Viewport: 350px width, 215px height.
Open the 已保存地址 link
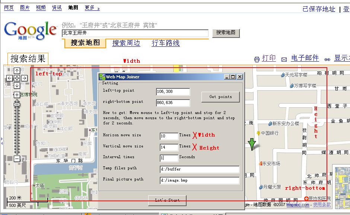tap(319, 9)
